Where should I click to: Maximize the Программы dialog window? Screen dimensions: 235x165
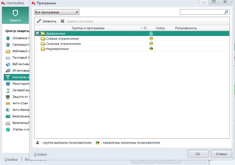click(214, 2)
